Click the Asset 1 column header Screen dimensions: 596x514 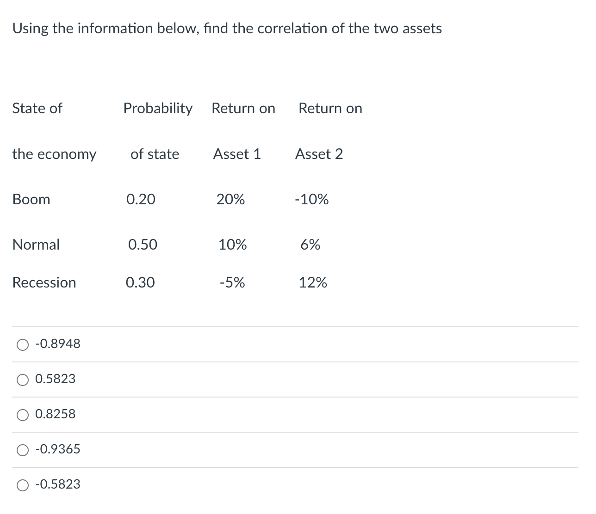pyautogui.click(x=237, y=154)
